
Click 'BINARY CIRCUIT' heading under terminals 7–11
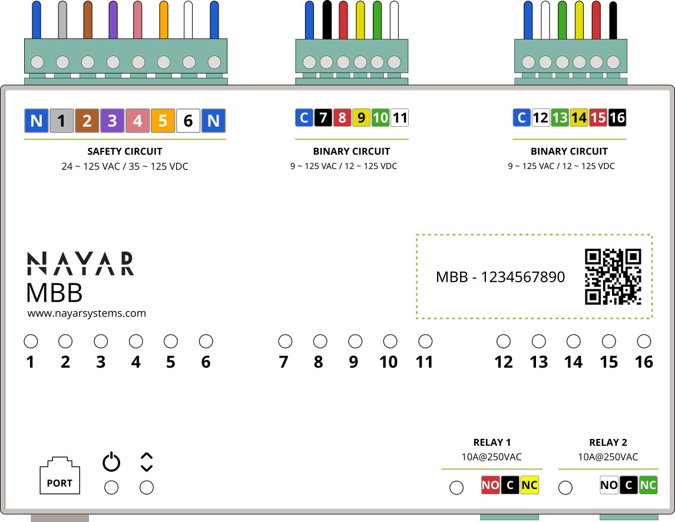tap(352, 151)
